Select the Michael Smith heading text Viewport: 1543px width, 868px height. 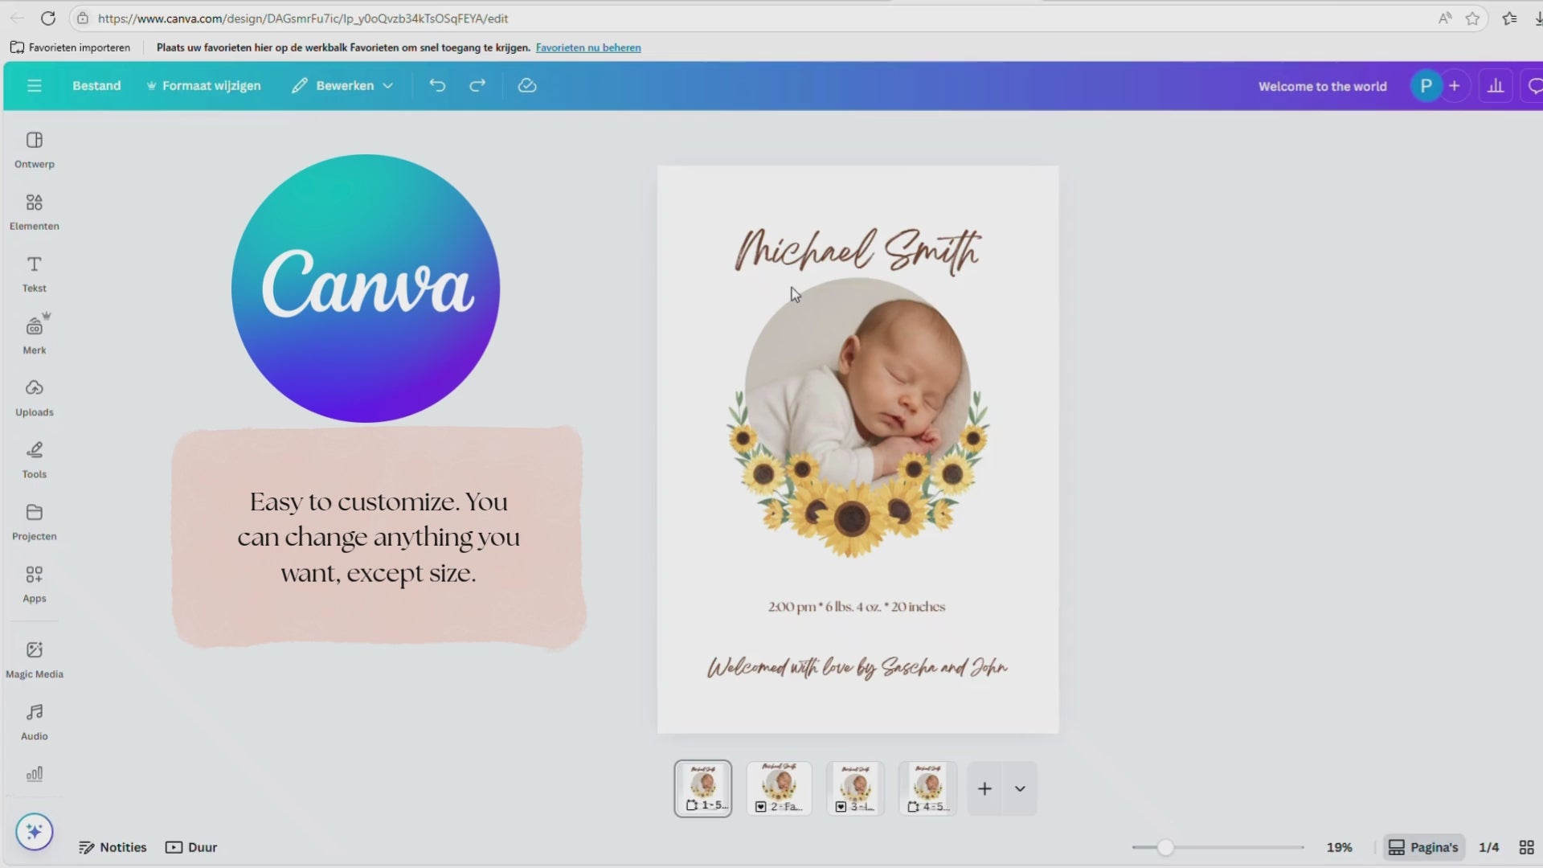tap(857, 251)
